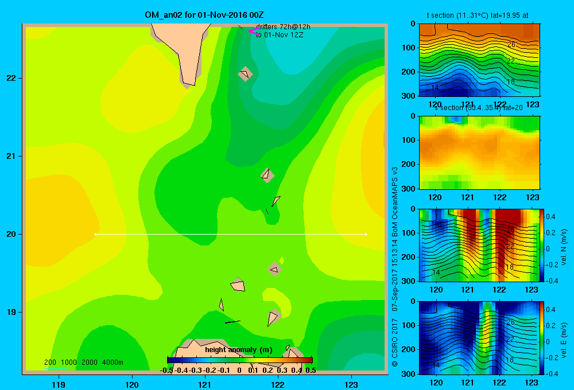Click the vel. N colorbar
574x390 pixels.
[x=542, y=245]
